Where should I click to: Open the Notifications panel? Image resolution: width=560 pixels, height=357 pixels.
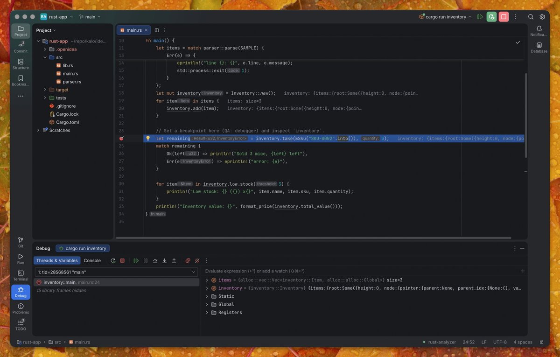pyautogui.click(x=539, y=31)
